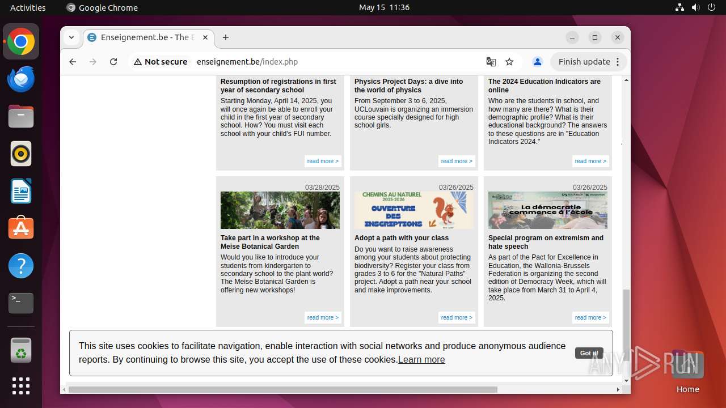Viewport: 726px width, 408px height.
Task: Open the Files manager from the dock
Action: [x=21, y=116]
